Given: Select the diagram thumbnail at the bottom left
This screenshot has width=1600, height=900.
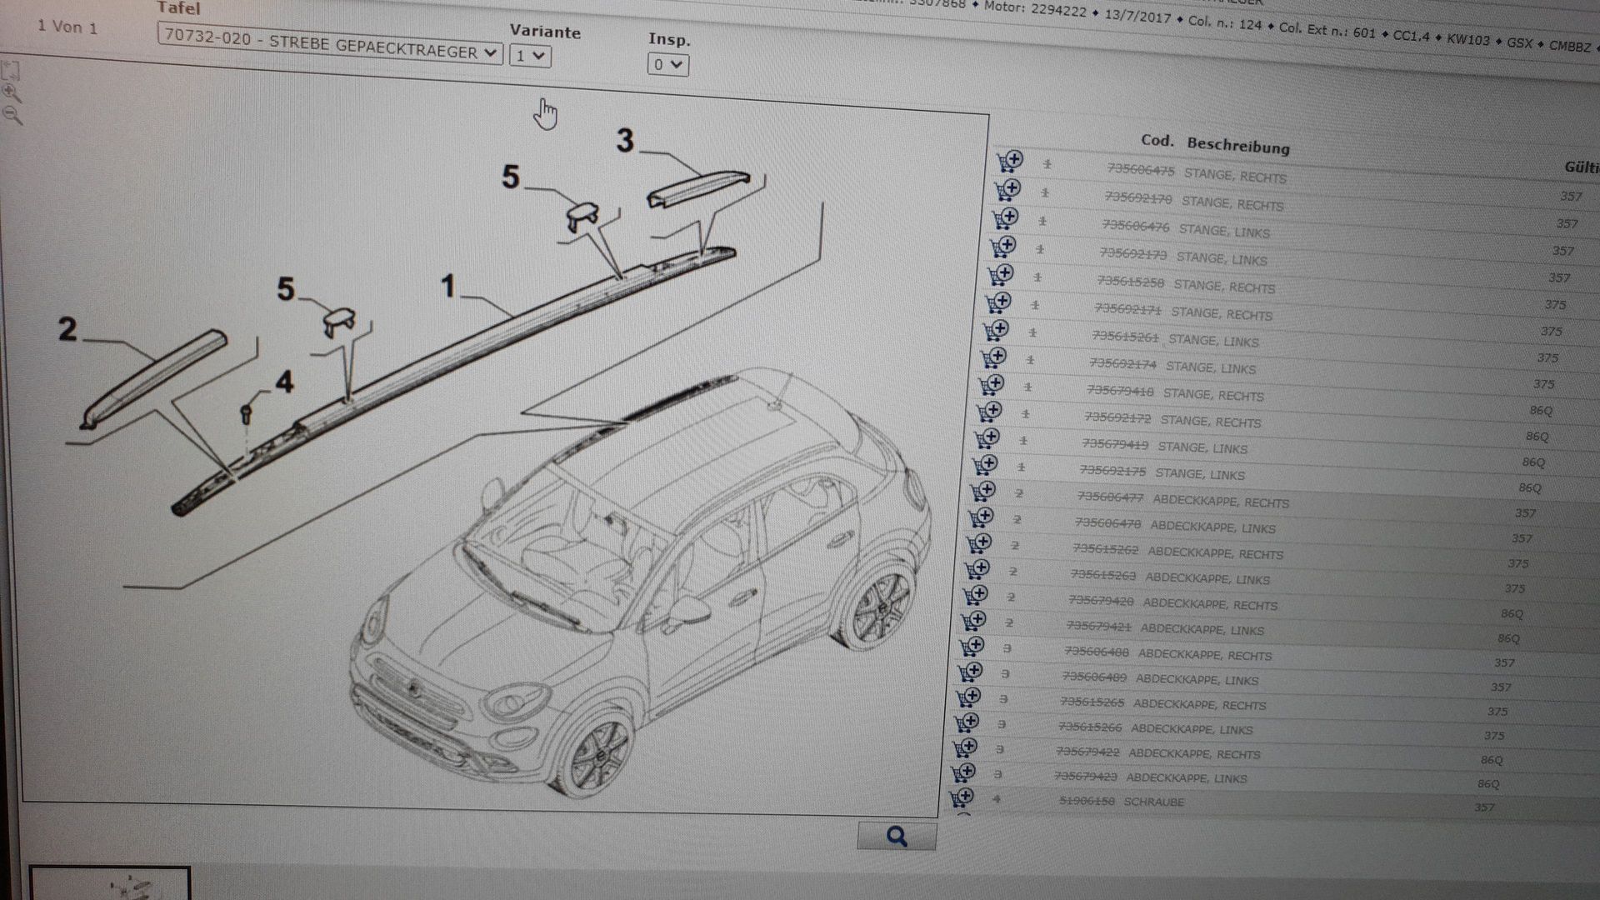Looking at the screenshot, I should 110,885.
